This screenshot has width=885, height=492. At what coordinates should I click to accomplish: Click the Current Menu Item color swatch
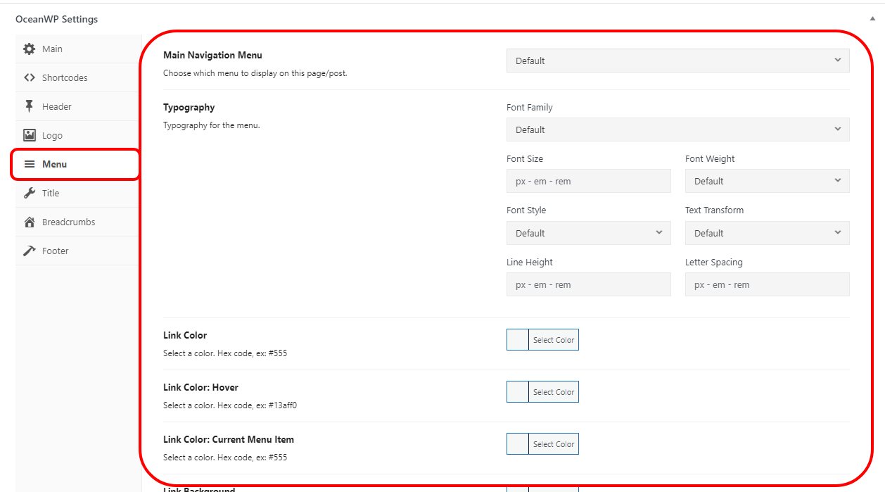point(518,444)
